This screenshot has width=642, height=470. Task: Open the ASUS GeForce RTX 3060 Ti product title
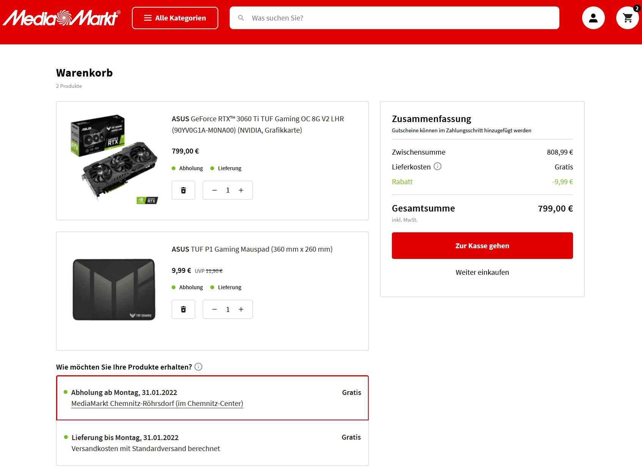point(258,124)
